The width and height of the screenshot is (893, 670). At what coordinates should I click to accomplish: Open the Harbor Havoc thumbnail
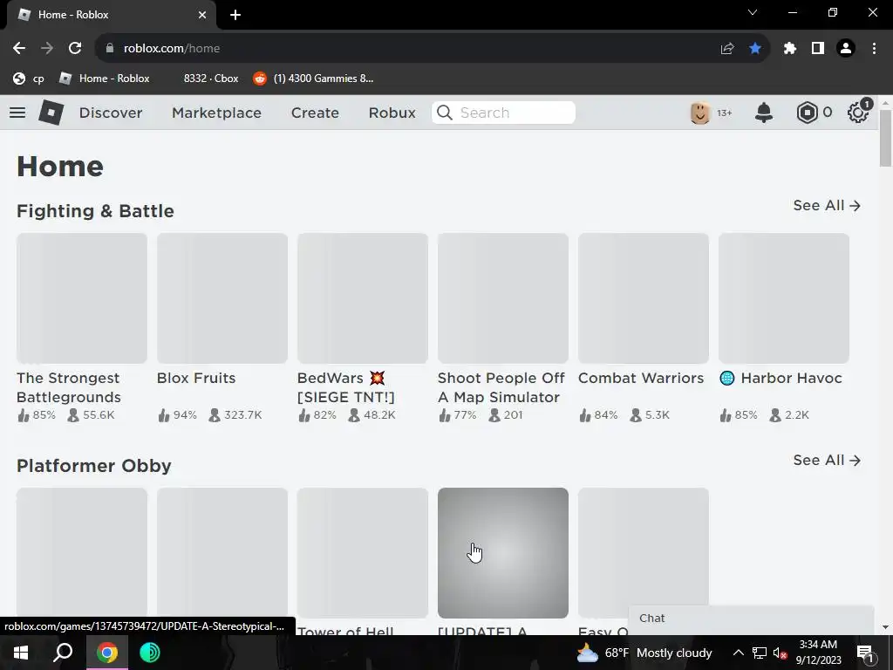click(x=784, y=298)
